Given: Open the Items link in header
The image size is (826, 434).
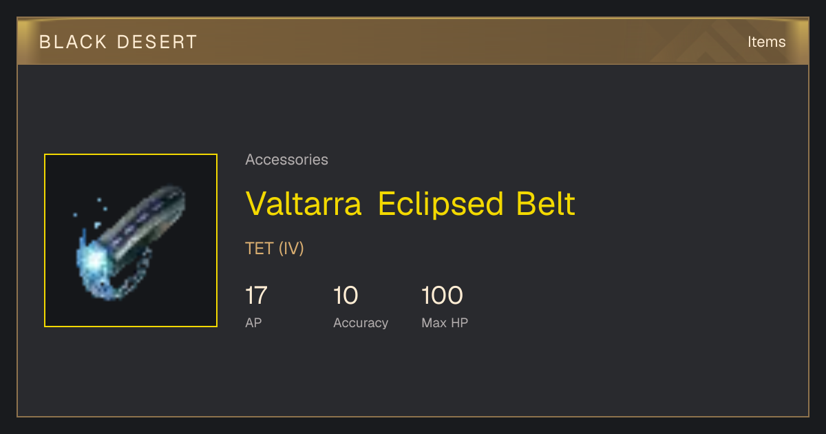Looking at the screenshot, I should click(766, 41).
